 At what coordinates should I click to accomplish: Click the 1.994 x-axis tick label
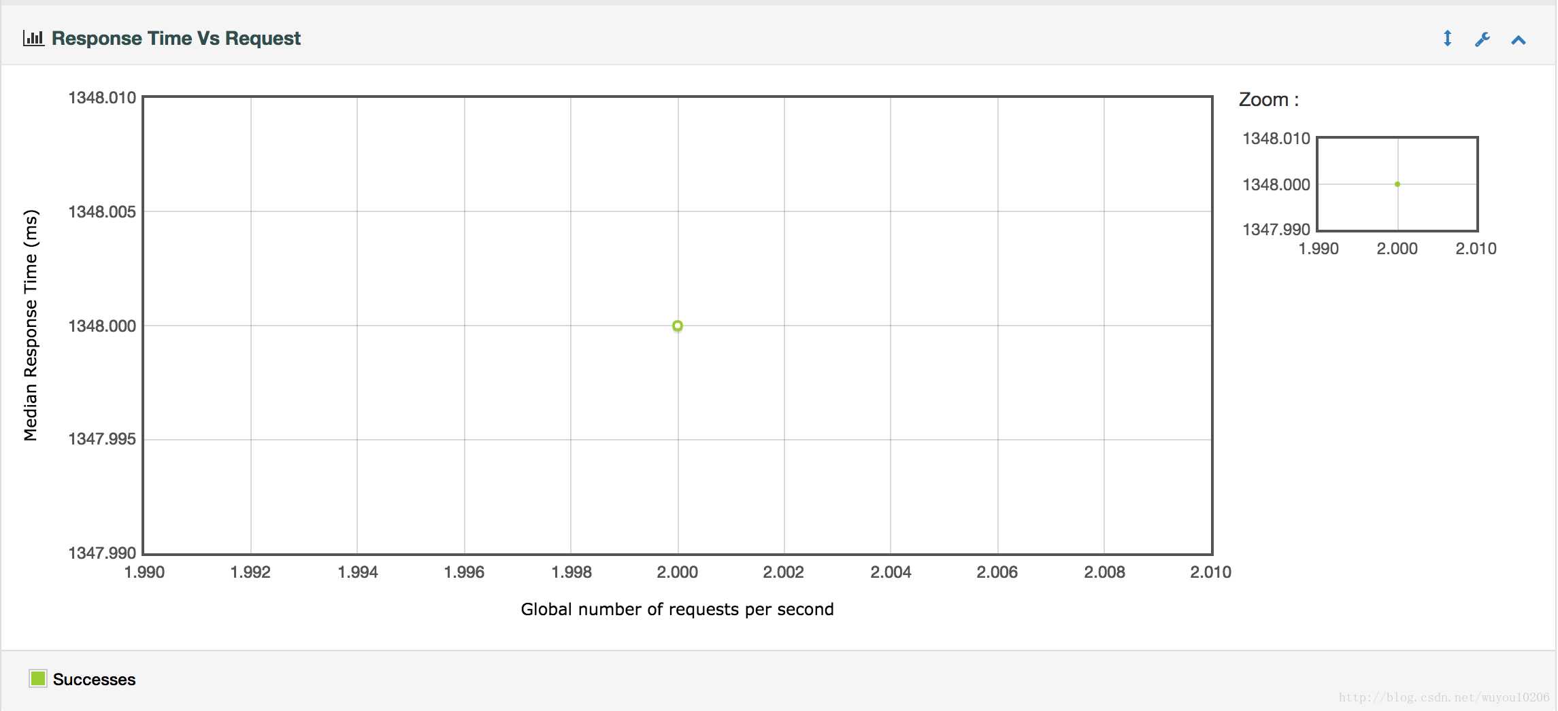pos(358,572)
